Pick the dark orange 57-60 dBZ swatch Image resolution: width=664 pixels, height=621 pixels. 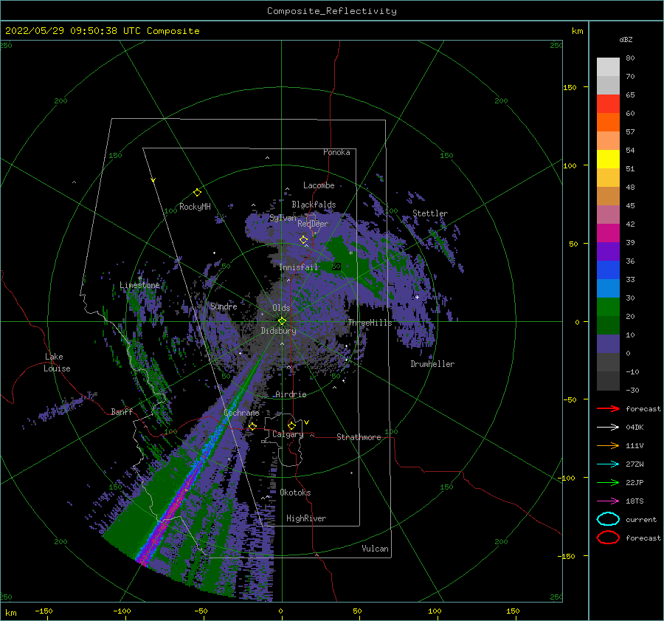(x=608, y=122)
